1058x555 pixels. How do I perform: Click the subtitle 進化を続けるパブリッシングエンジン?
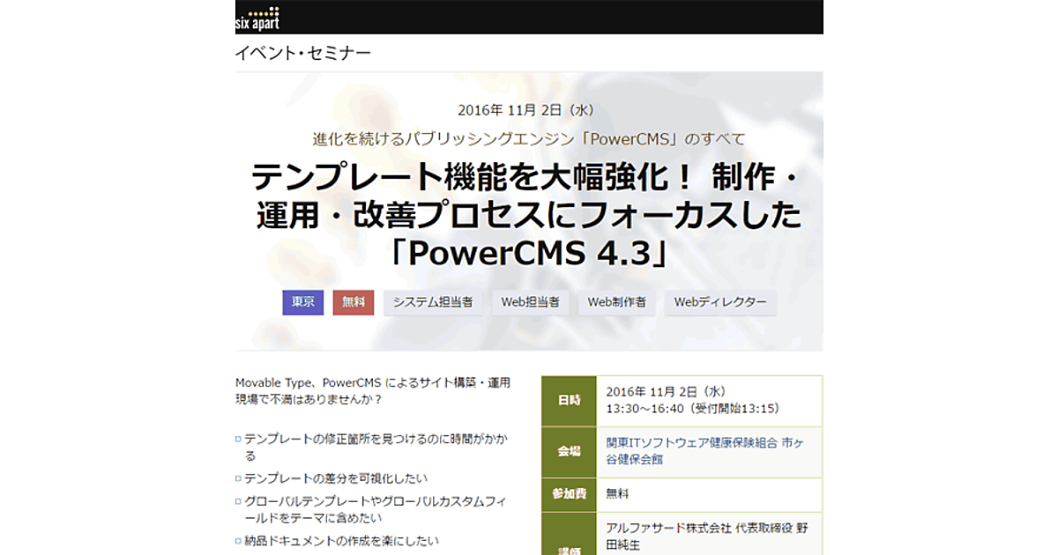[x=529, y=138]
